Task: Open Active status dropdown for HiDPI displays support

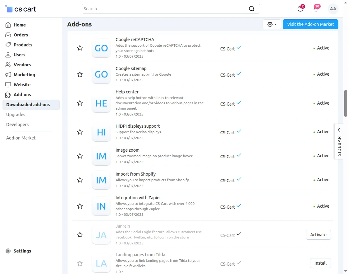Action: pos(321,132)
